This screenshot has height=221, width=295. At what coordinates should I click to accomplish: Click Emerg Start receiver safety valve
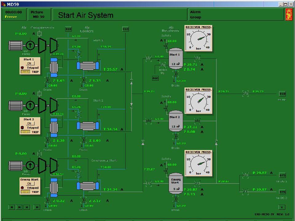click(x=166, y=171)
